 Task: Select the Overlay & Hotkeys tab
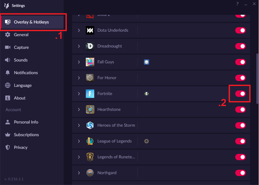pyautogui.click(x=32, y=22)
